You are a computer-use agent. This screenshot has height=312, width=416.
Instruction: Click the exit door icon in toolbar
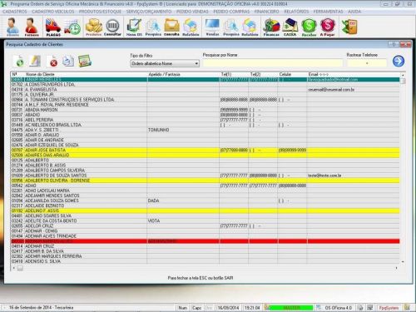pos(349,27)
